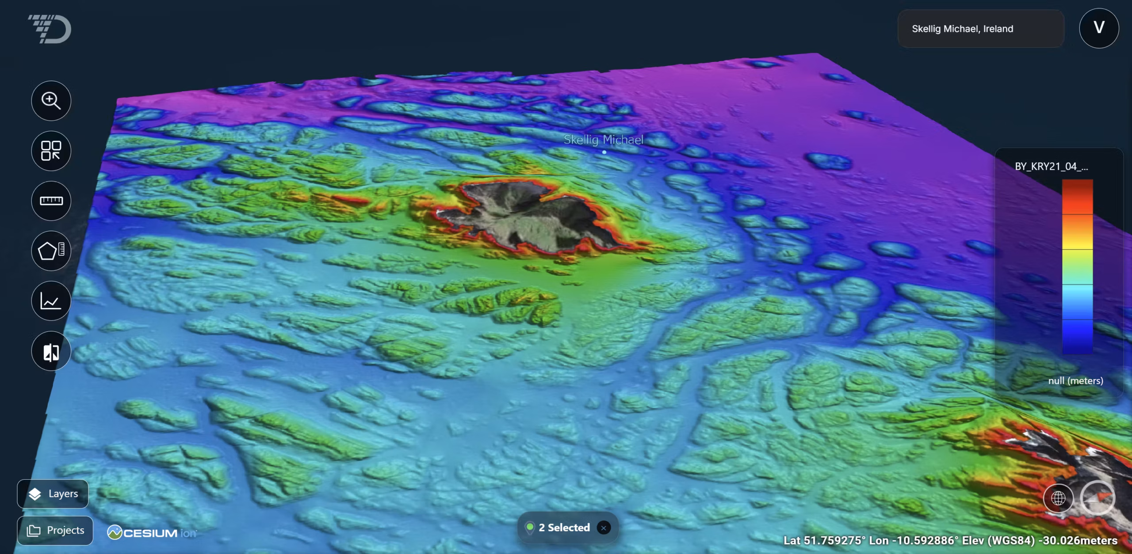This screenshot has height=554, width=1132.
Task: Click inside the Skellig Michael, Ireland search field
Action: pos(980,28)
